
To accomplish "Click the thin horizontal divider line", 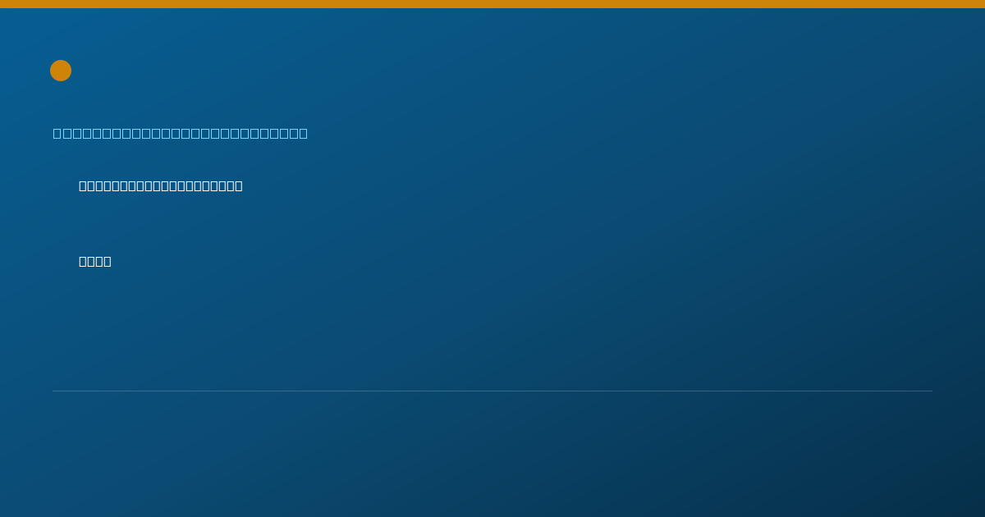I will point(492,391).
